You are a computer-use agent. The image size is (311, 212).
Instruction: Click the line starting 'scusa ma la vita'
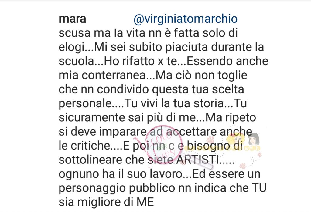point(148,33)
